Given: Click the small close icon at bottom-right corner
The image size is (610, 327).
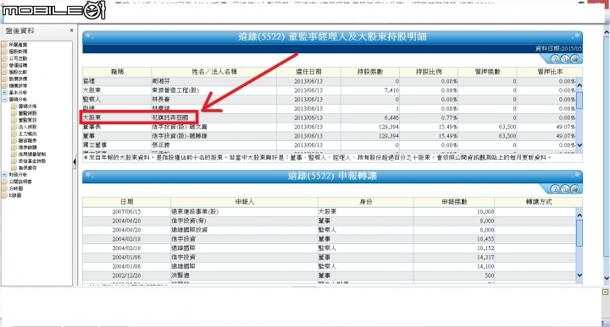Looking at the screenshot, I should coord(605,292).
